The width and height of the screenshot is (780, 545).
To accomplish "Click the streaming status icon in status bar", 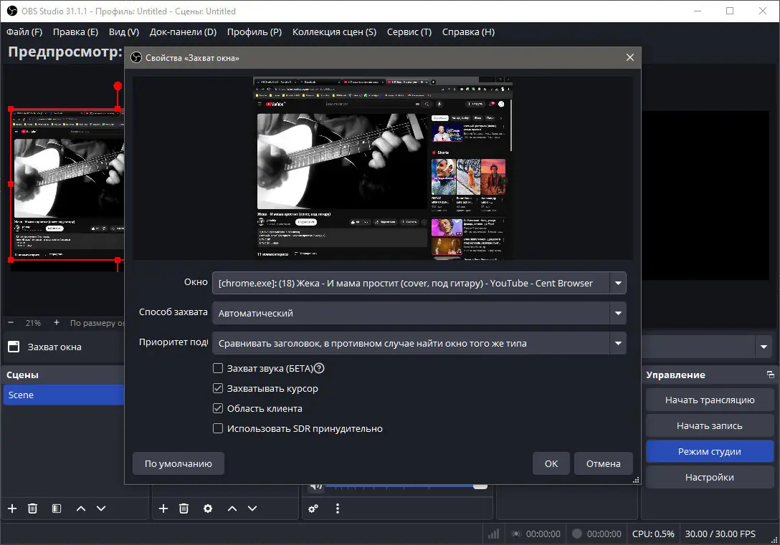I will click(x=516, y=534).
